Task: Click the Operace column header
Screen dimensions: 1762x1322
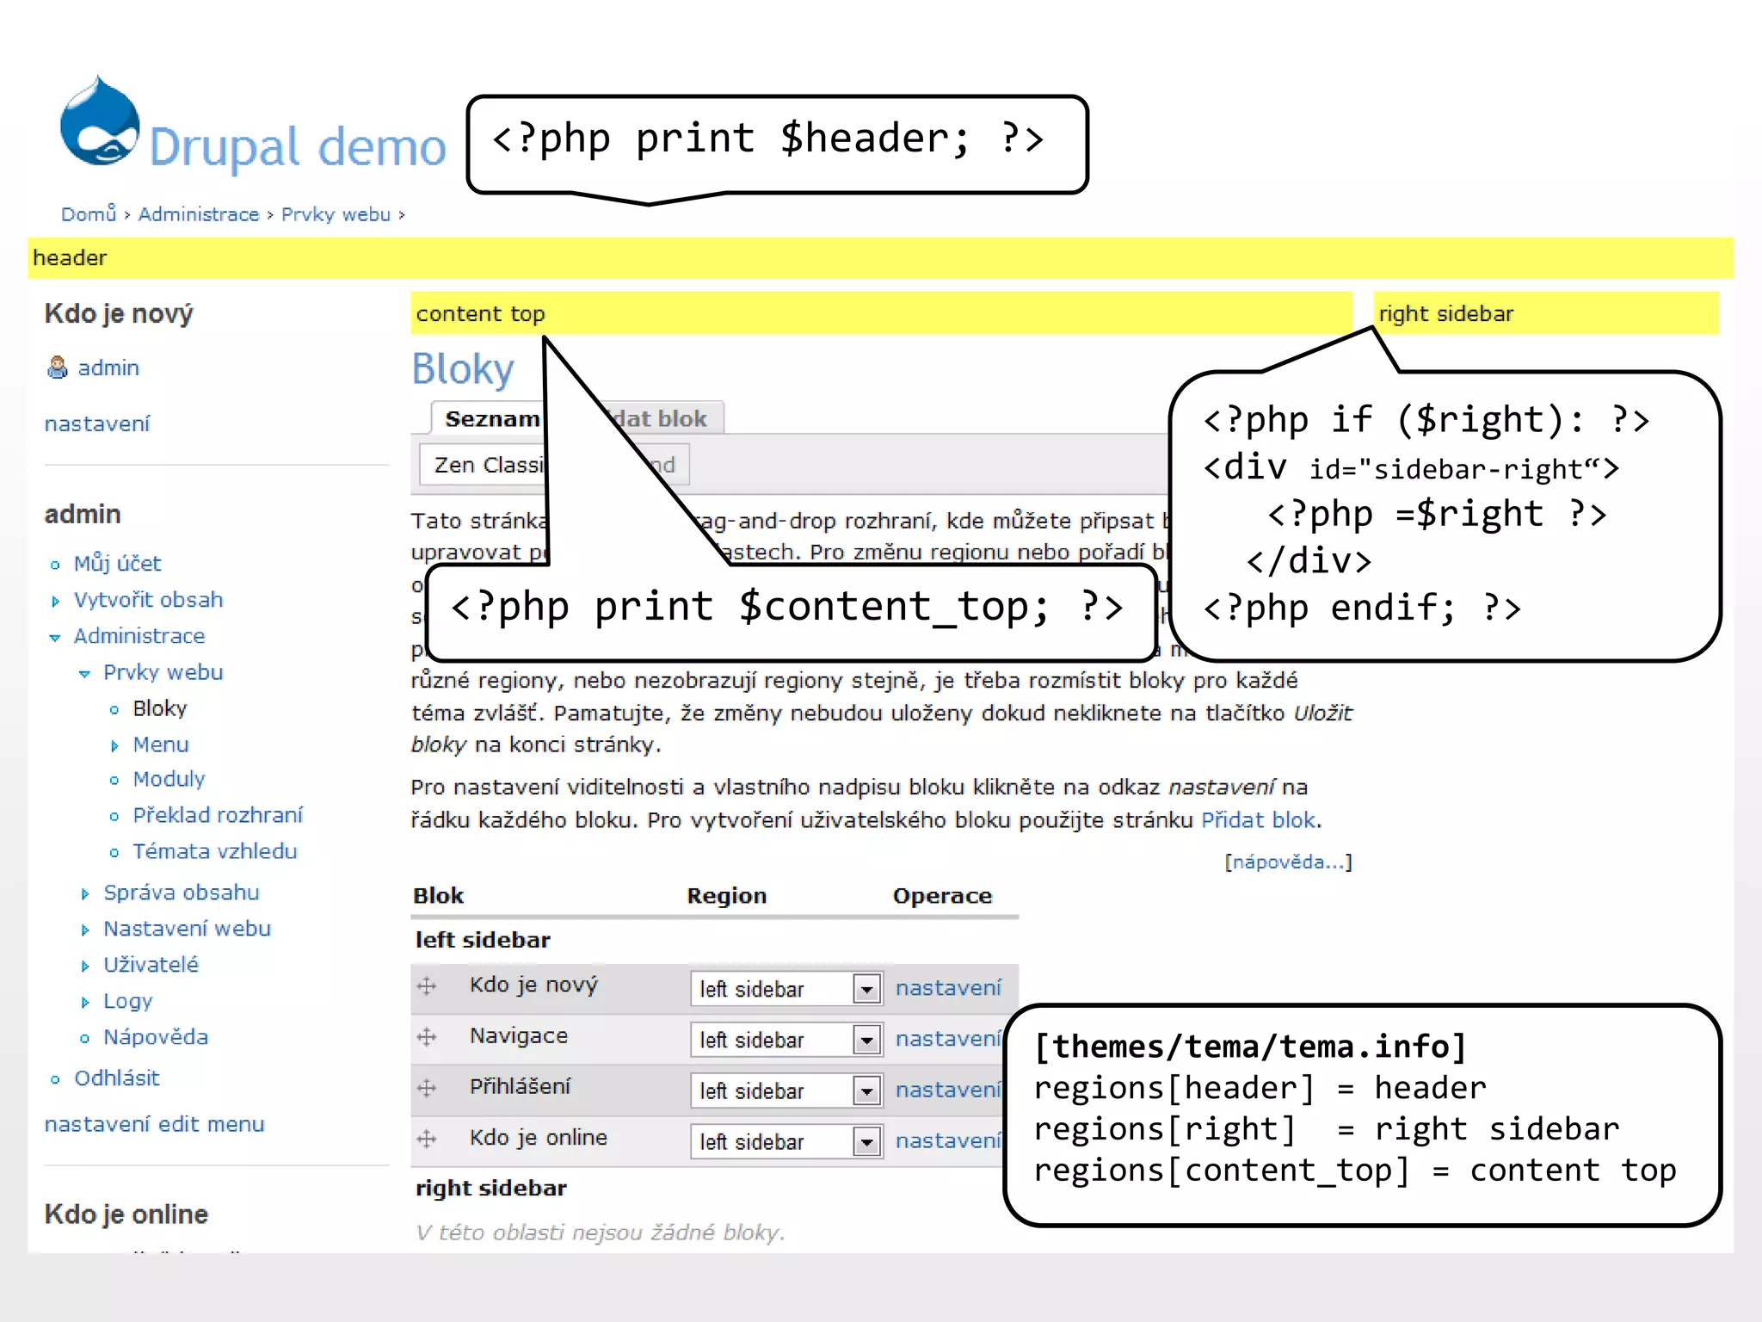Action: coord(942,896)
